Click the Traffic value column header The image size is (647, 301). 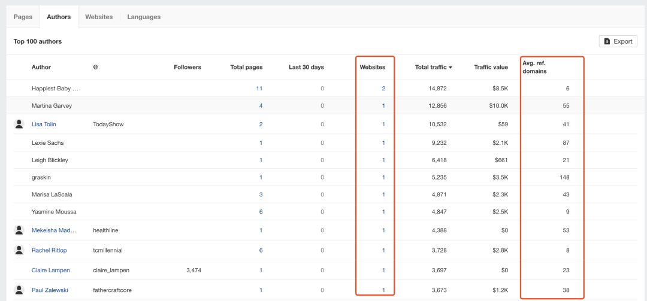(x=491, y=67)
